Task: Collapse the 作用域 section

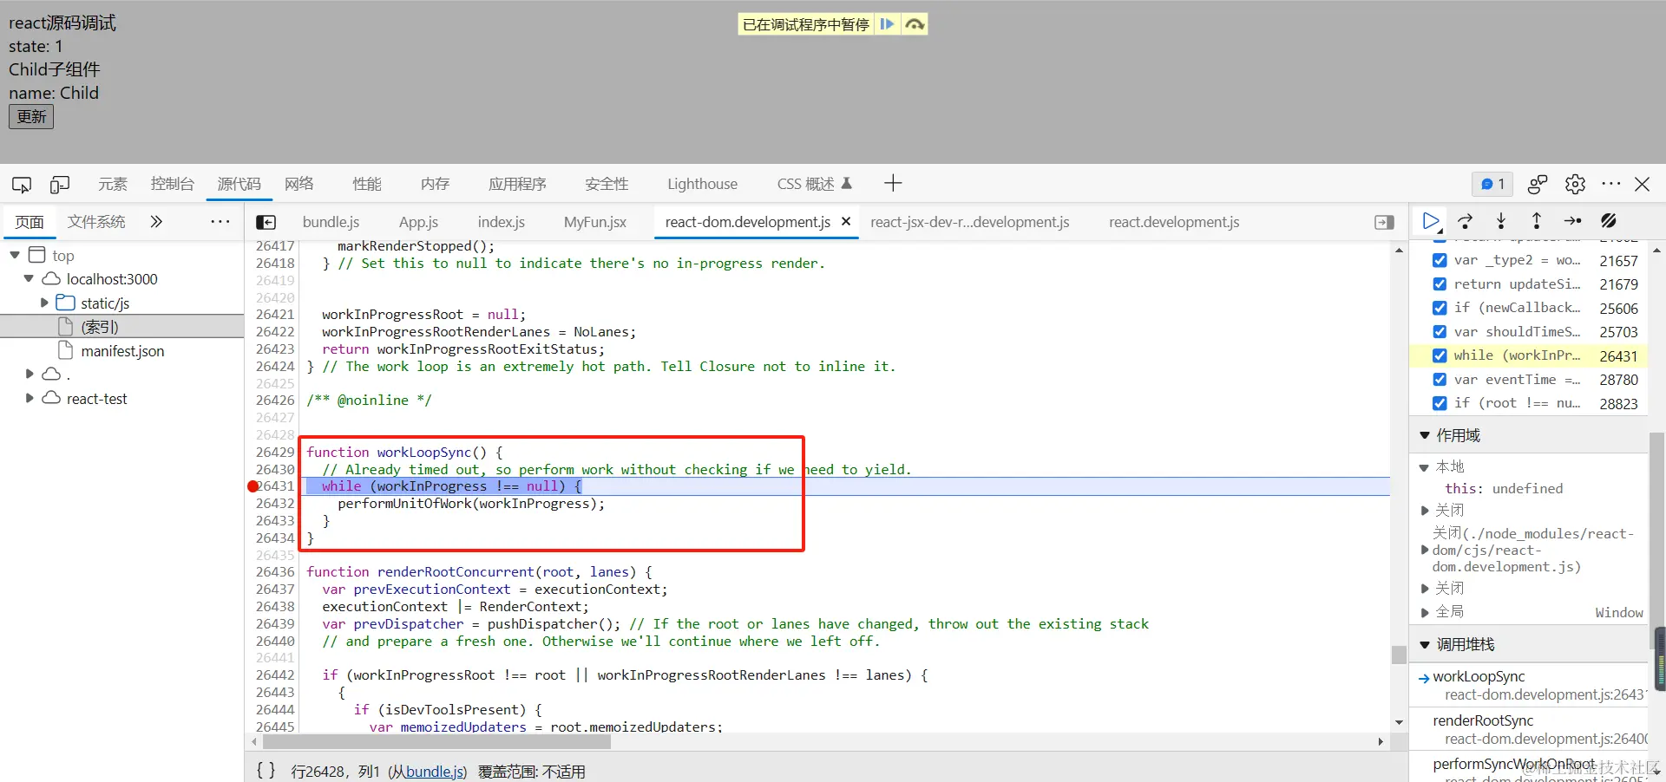Action: point(1425,435)
